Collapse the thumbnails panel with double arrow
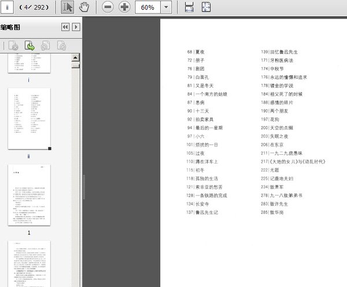Image resolution: width=347 pixels, height=287 pixels. [65, 27]
